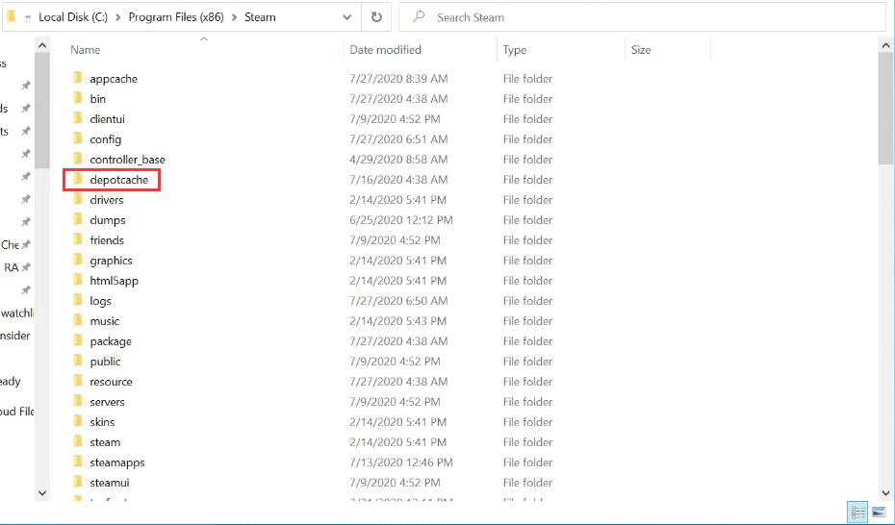Click the music folder icon
This screenshot has height=525, width=895.
click(78, 320)
